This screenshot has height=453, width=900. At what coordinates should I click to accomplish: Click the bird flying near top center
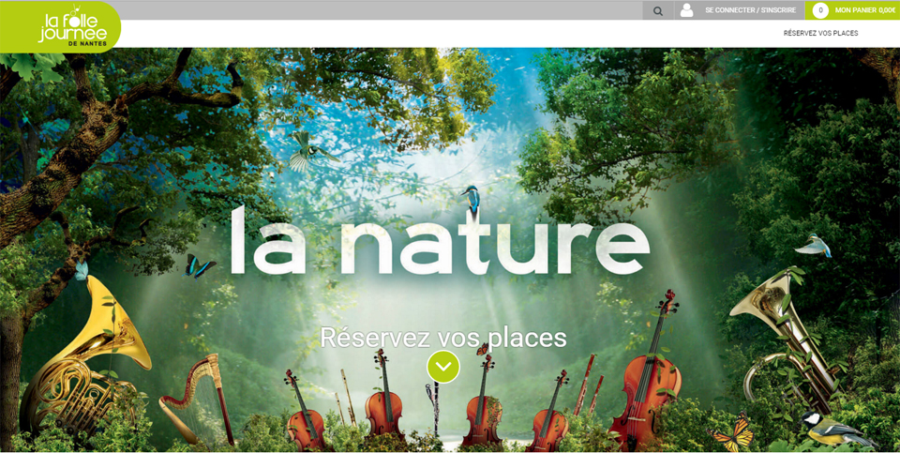(x=307, y=152)
